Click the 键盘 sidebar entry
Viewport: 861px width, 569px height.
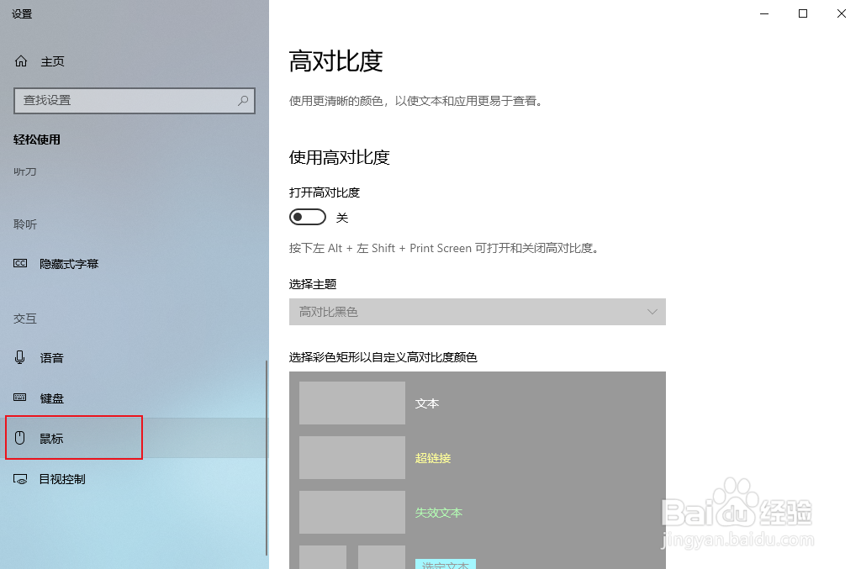click(x=52, y=398)
